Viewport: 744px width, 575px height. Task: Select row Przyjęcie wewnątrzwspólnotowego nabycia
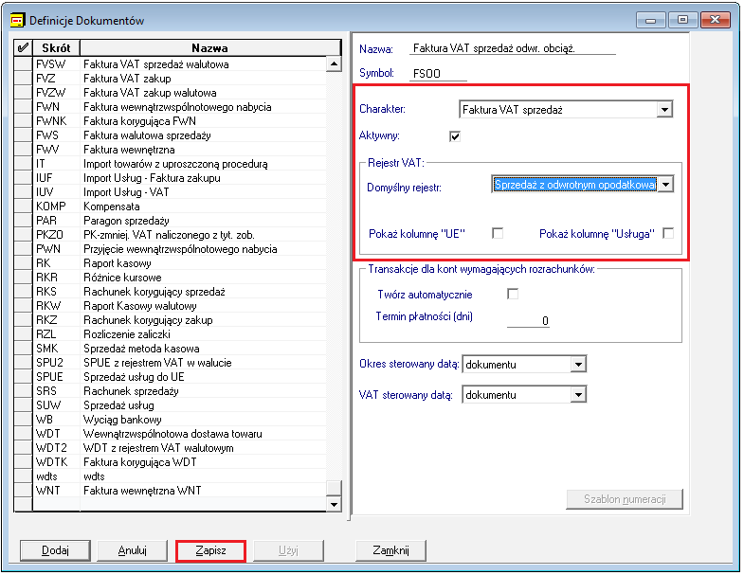[x=179, y=249]
